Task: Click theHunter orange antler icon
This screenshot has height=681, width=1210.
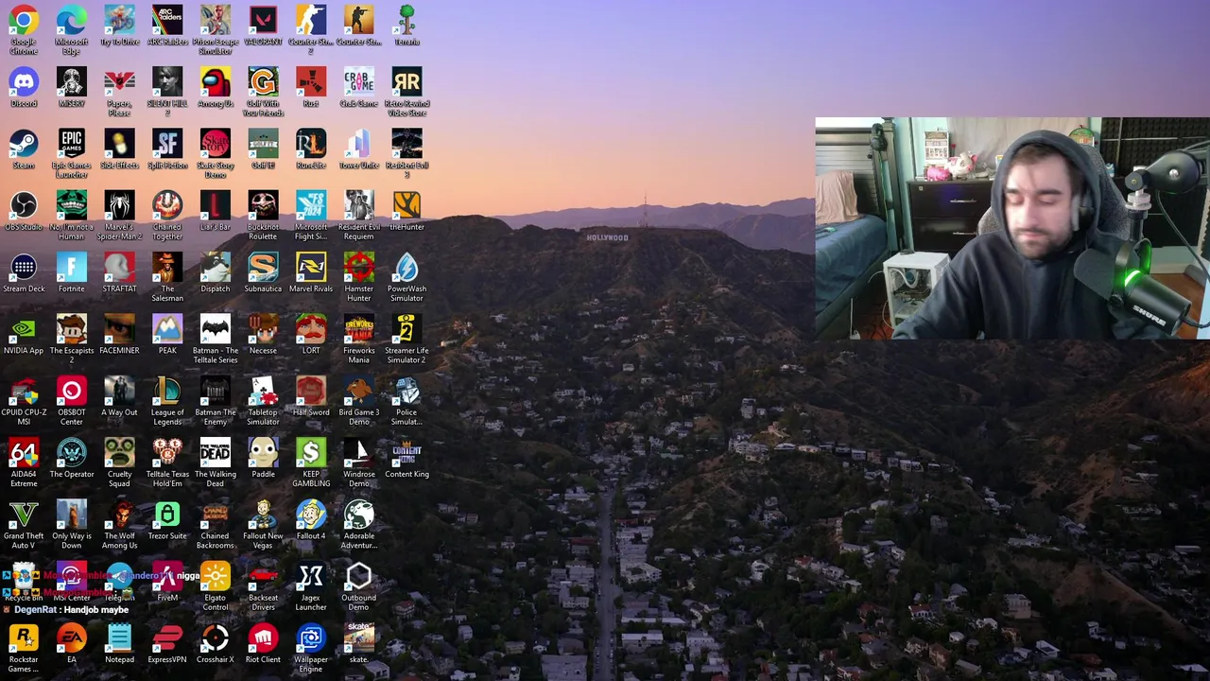Action: [406, 205]
